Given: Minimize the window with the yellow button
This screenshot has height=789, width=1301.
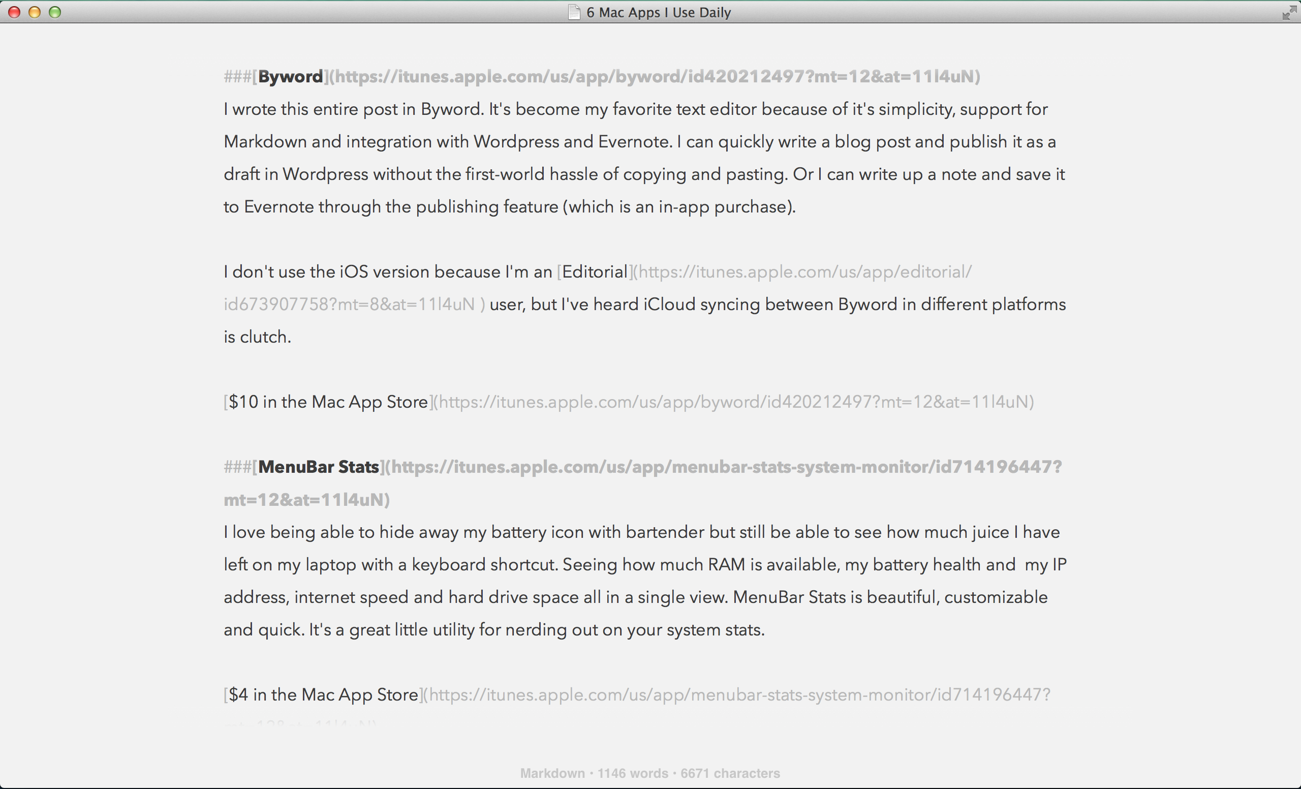Looking at the screenshot, I should tap(35, 12).
